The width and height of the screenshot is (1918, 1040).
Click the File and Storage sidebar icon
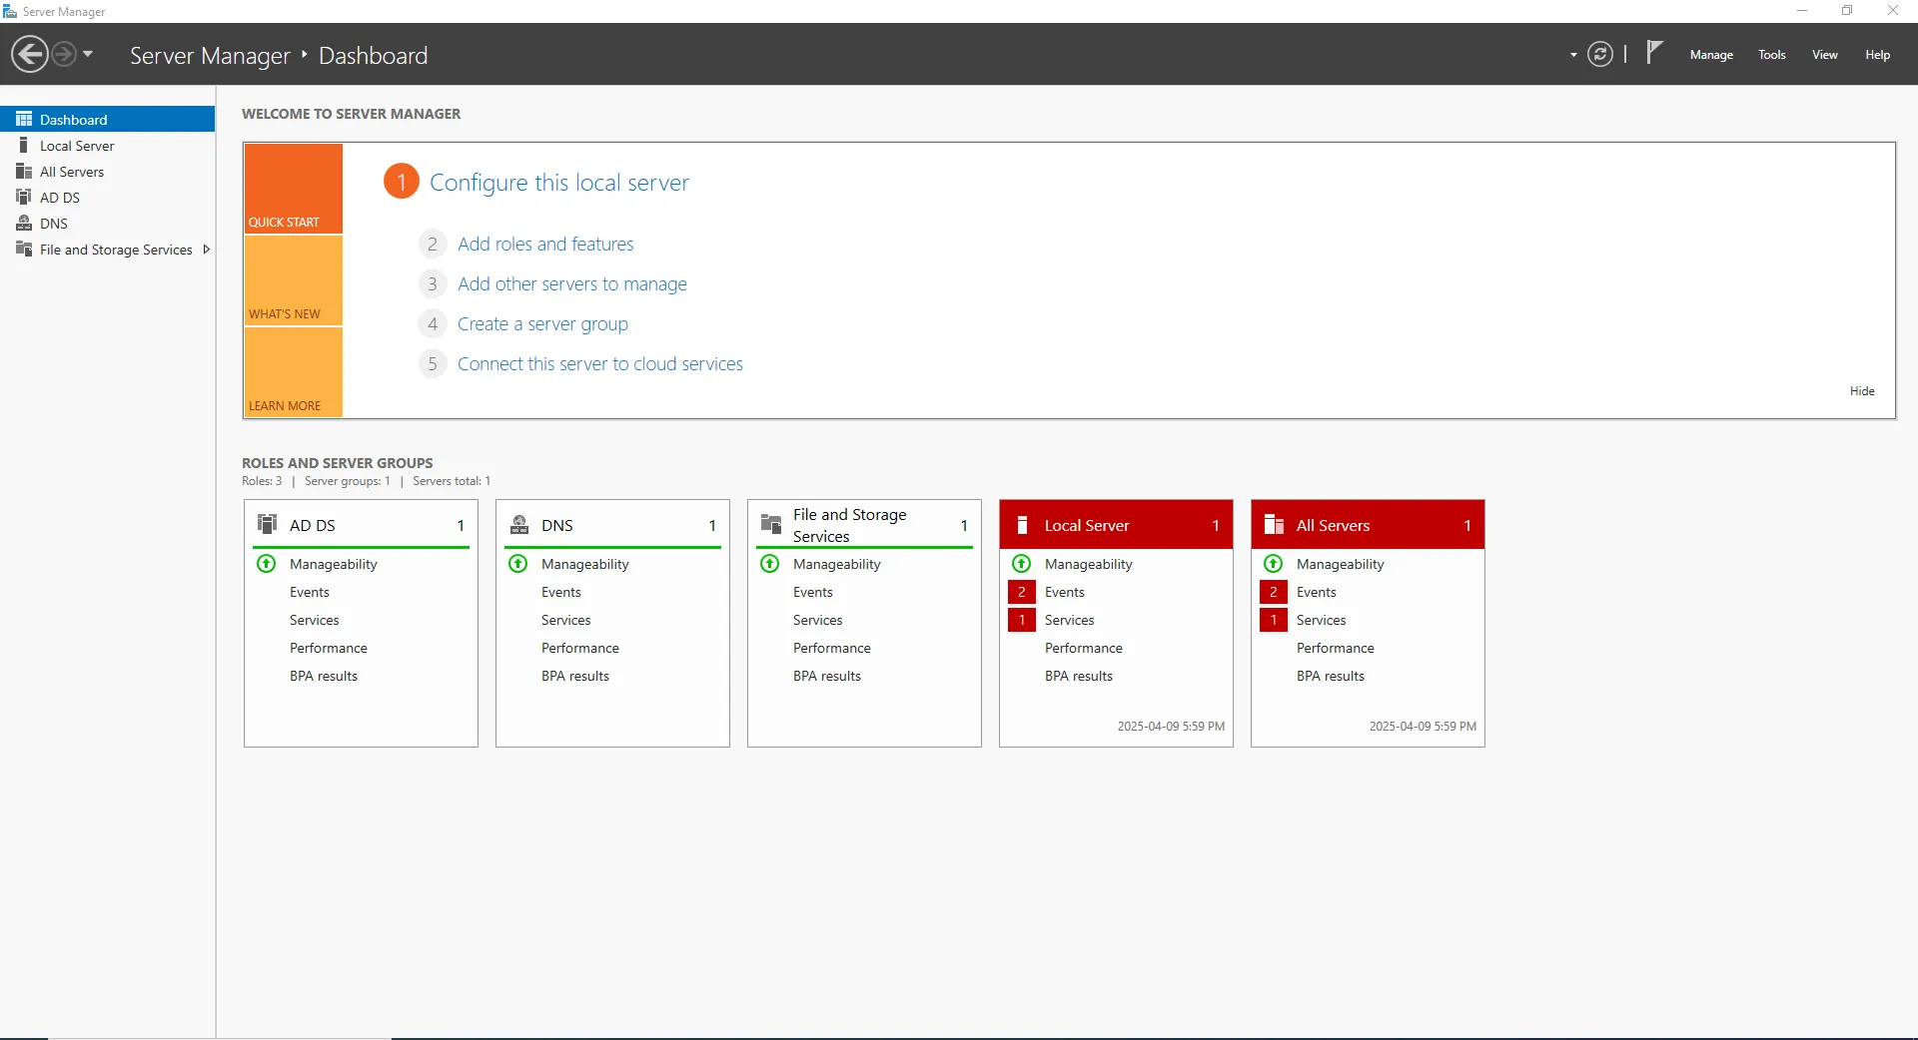pos(24,249)
